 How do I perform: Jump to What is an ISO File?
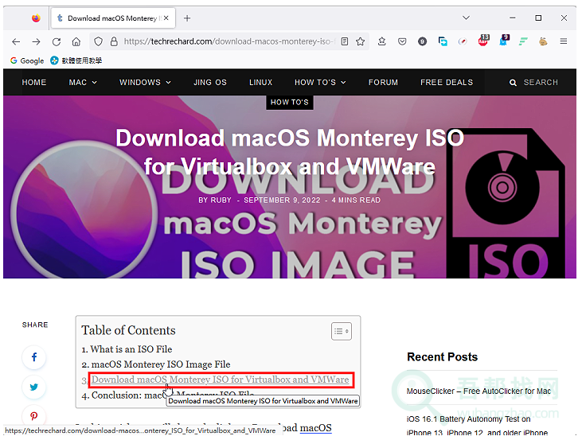pyautogui.click(x=131, y=349)
